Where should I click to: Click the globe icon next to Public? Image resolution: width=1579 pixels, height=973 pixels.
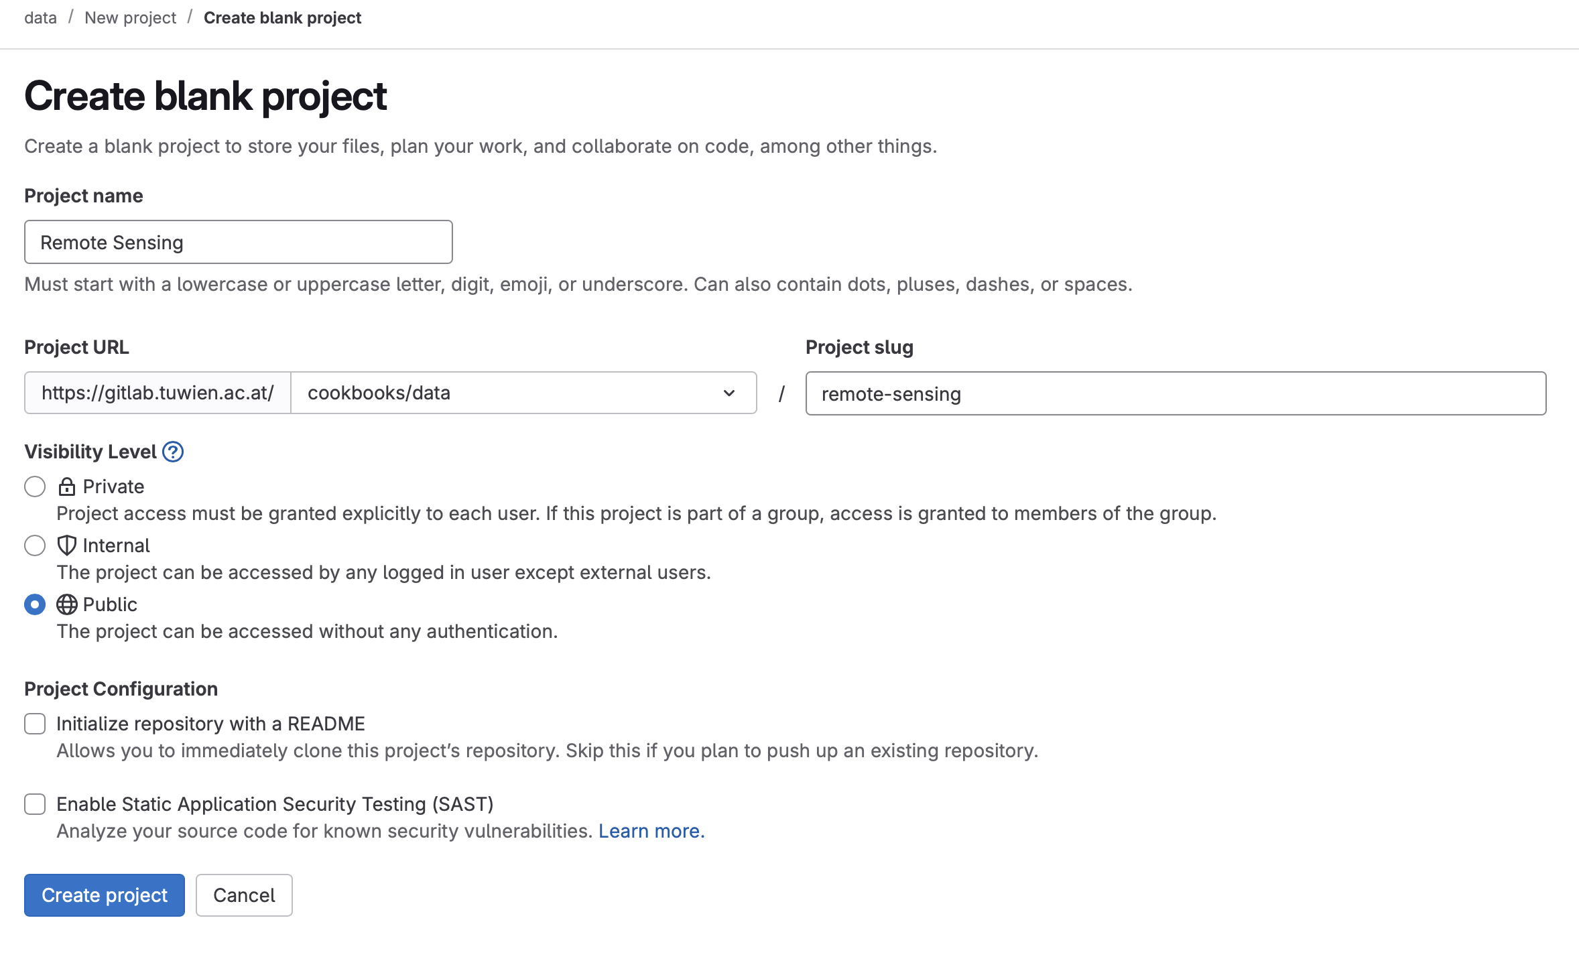(66, 604)
